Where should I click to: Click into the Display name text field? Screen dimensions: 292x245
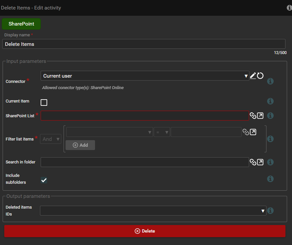144,44
